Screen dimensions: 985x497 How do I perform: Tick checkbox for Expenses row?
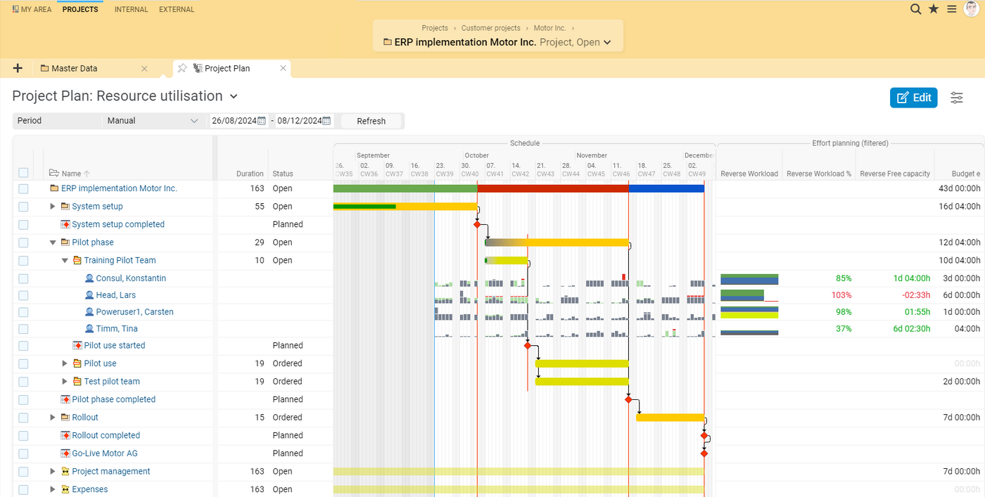24,489
